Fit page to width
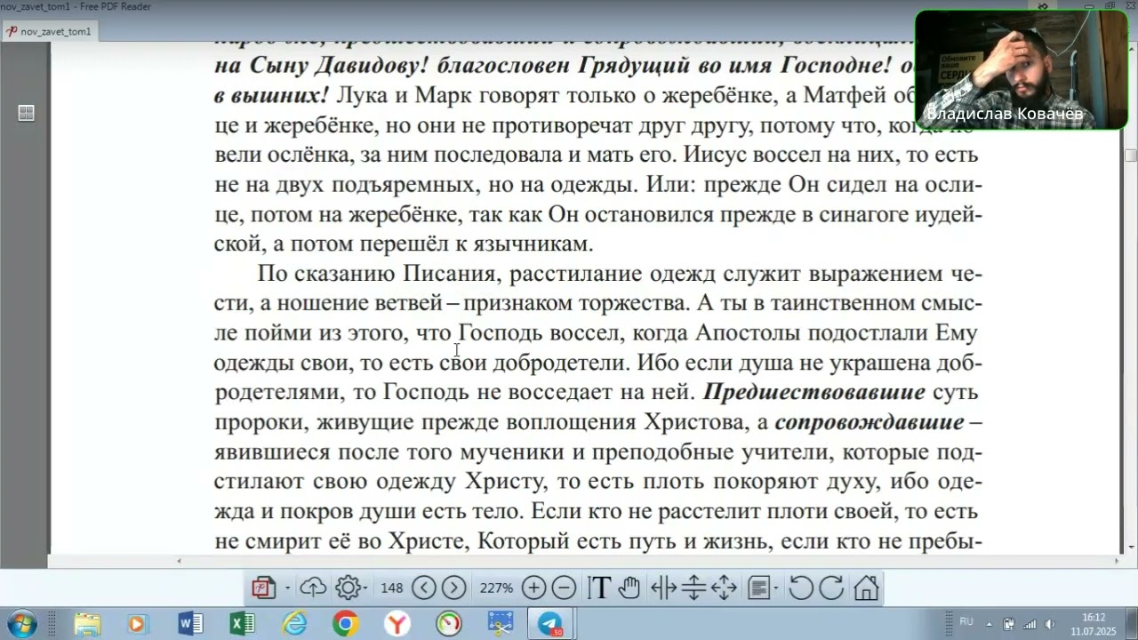The height and width of the screenshot is (640, 1138). click(664, 588)
